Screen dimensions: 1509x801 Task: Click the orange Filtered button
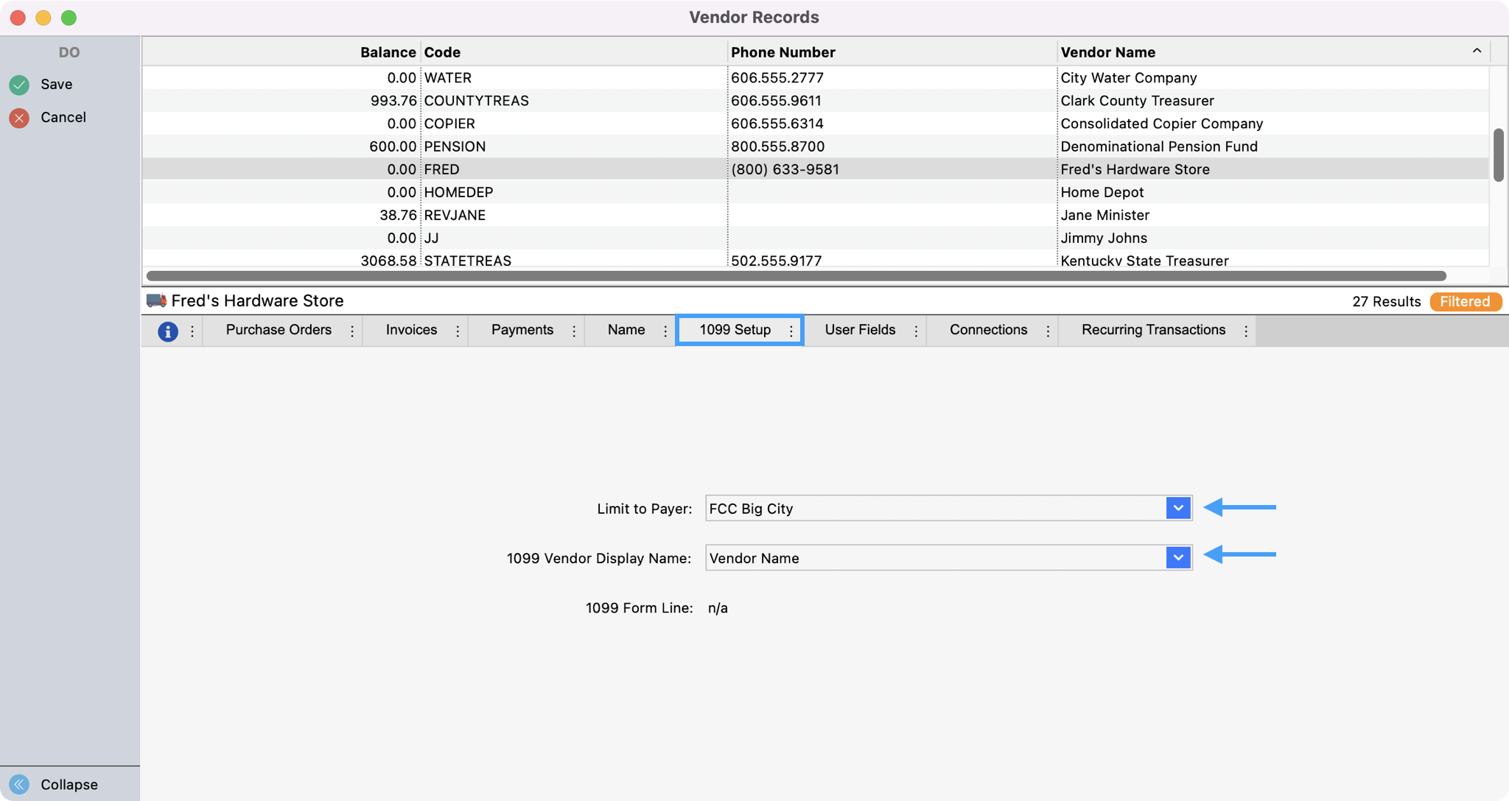click(1465, 302)
